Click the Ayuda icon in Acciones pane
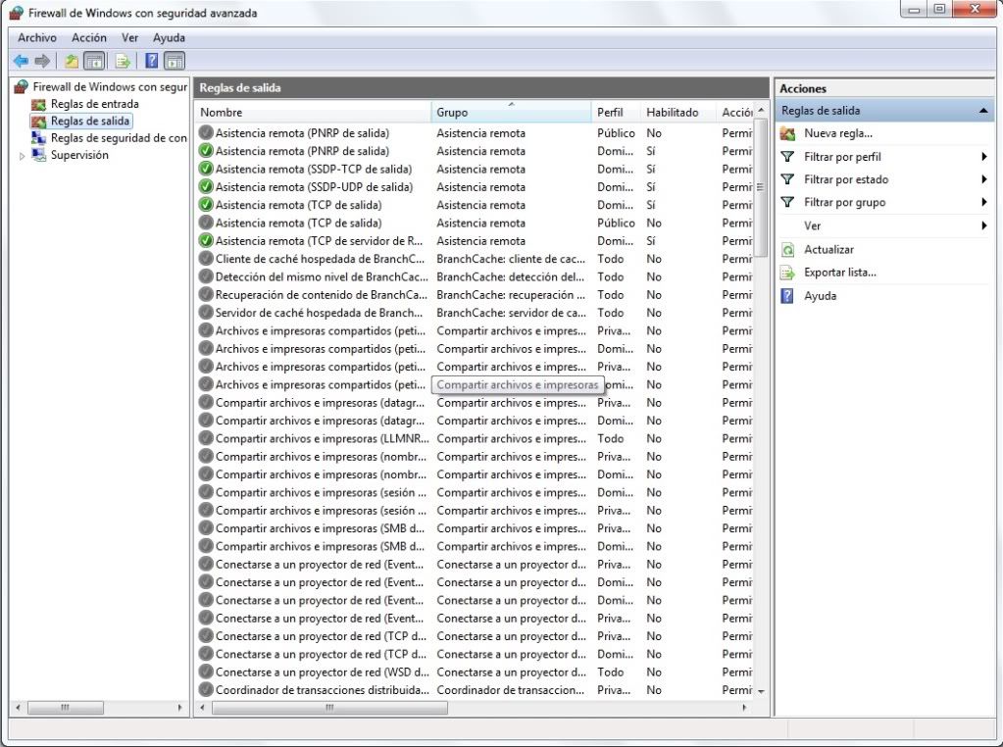Image resolution: width=1003 pixels, height=747 pixels. pyautogui.click(x=788, y=295)
